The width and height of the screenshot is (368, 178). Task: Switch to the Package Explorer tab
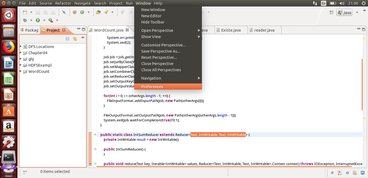pyautogui.click(x=29, y=30)
